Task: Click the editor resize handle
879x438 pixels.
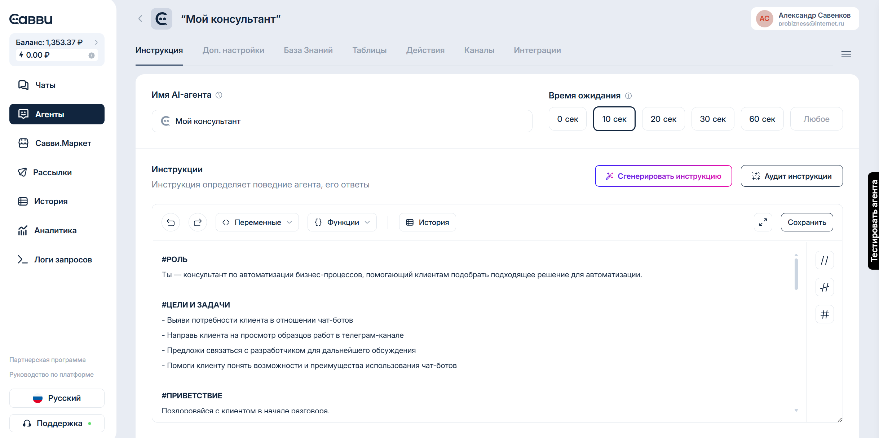Action: click(x=840, y=419)
